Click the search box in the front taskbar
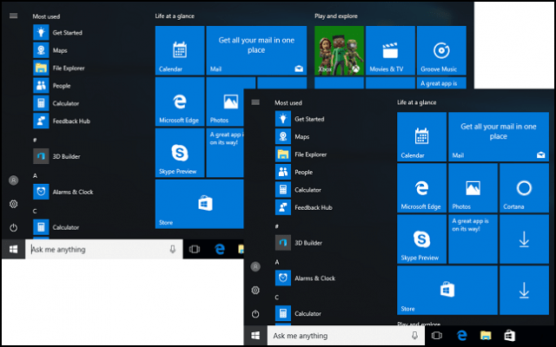This screenshot has height=347, width=556. pos(346,336)
